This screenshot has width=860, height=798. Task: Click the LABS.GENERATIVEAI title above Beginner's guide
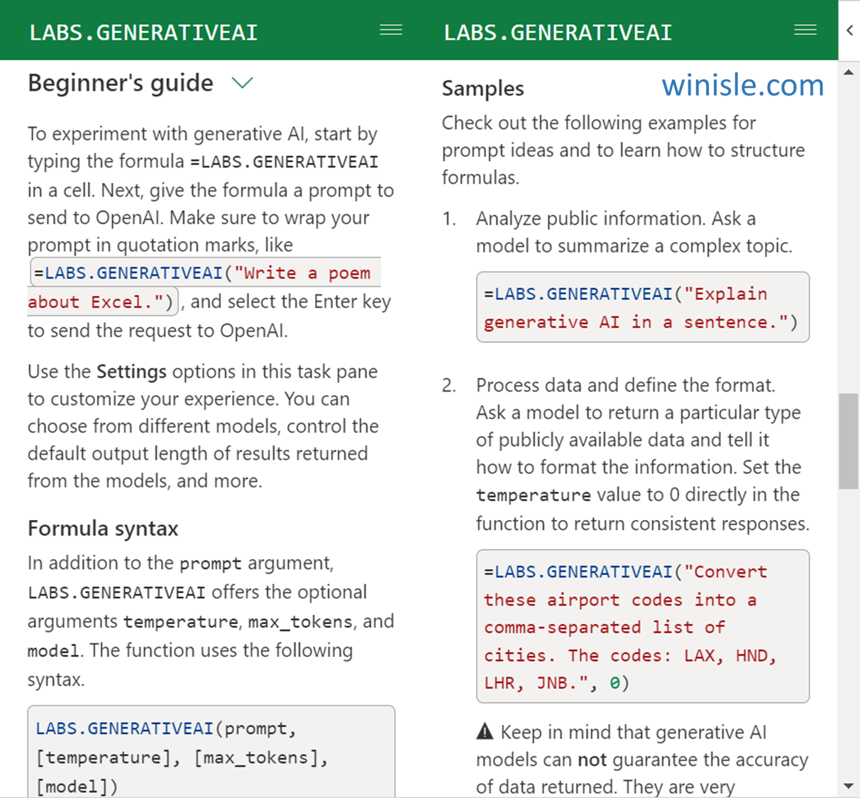[143, 33]
